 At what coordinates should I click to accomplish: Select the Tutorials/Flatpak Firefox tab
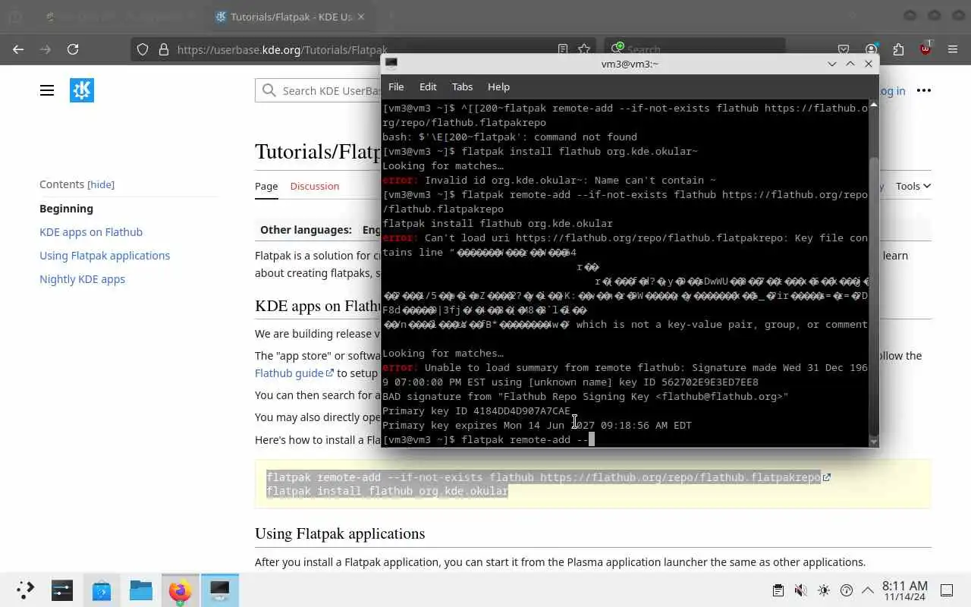pyautogui.click(x=290, y=17)
